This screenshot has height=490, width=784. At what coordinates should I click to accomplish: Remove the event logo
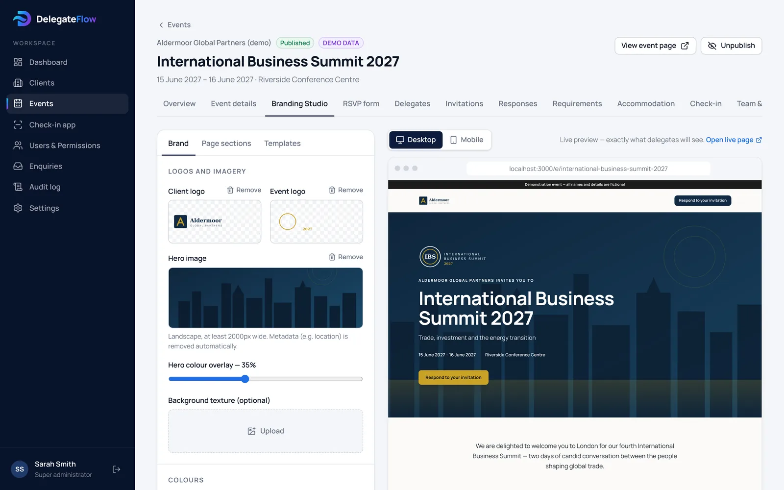pyautogui.click(x=346, y=190)
